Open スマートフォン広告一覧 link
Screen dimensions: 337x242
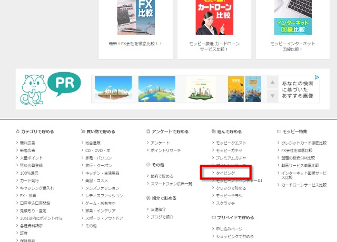171,184
